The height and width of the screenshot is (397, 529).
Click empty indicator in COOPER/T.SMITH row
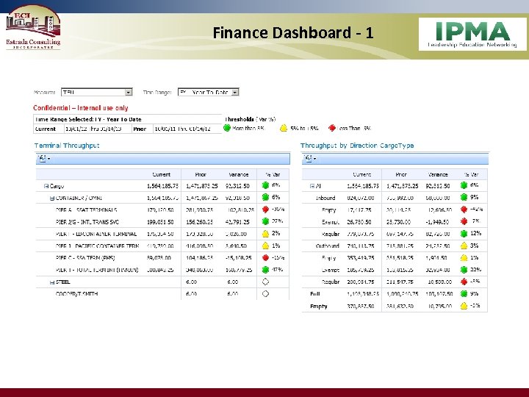[x=265, y=293]
